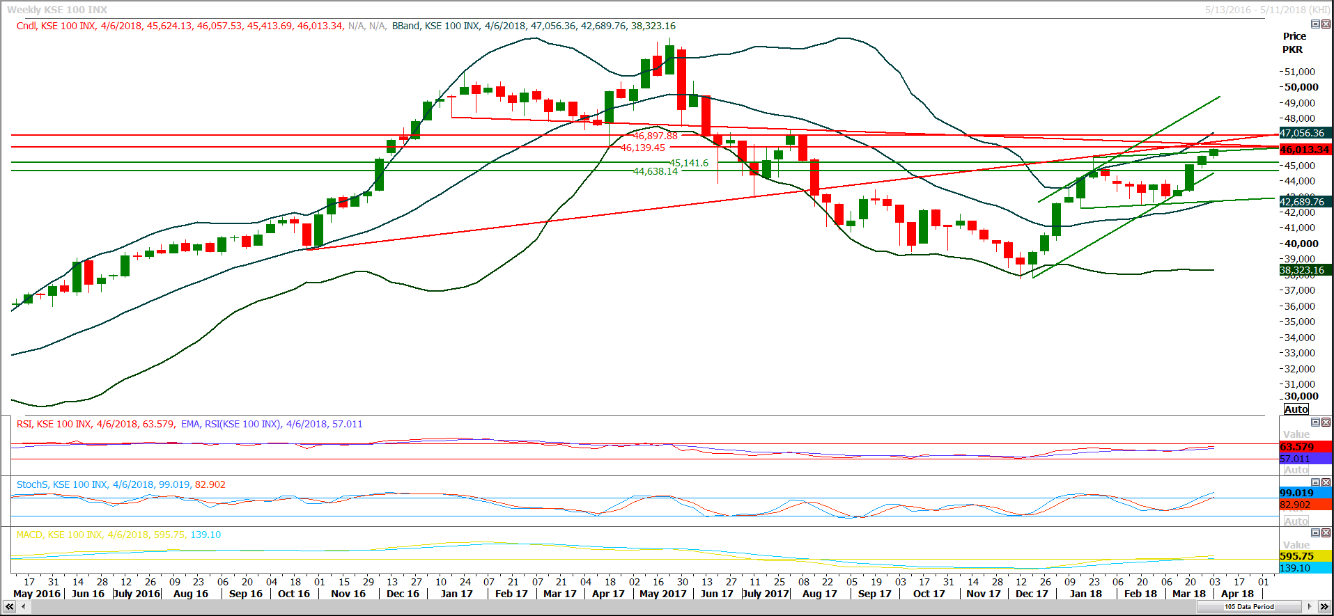Maximize the MACD indicator pane
The width and height of the screenshot is (1334, 616).
[x=1315, y=532]
